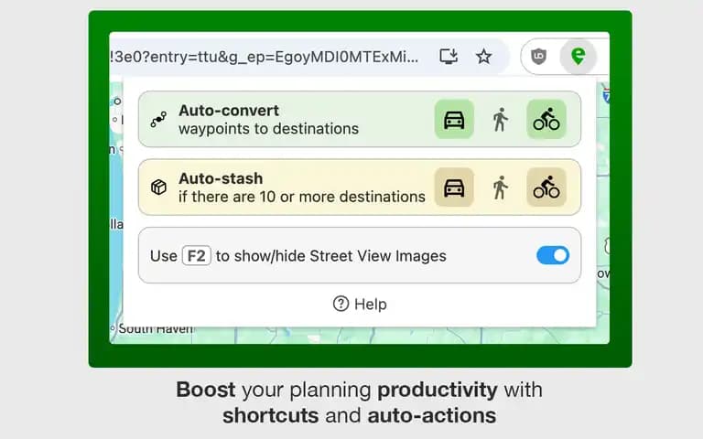Click the green map pin extension icon
Screen dimensions: 703x439
tap(578, 57)
